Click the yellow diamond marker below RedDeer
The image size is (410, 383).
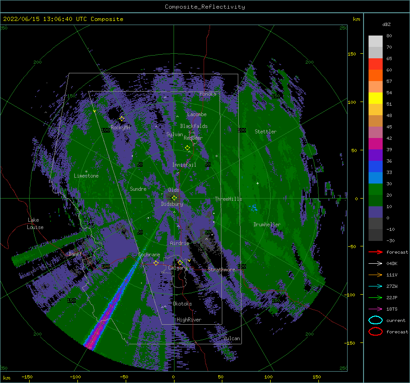tap(187, 148)
